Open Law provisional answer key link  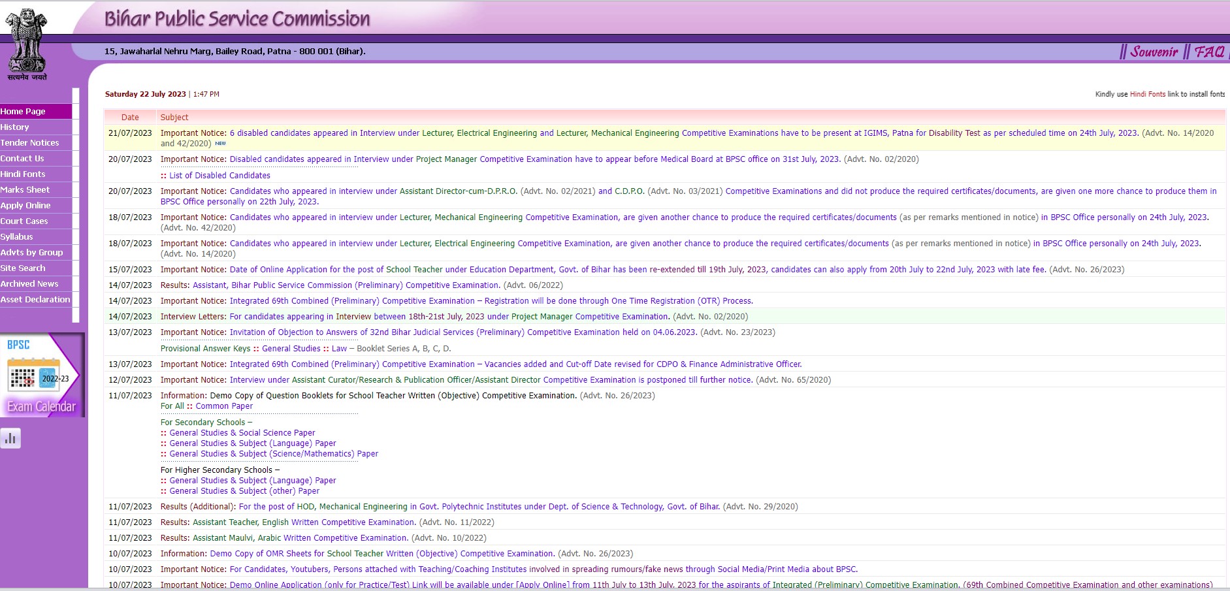click(339, 349)
